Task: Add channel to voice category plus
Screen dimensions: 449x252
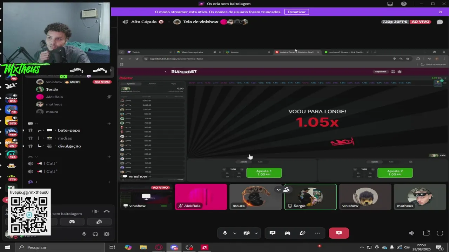Action: pyautogui.click(x=109, y=157)
